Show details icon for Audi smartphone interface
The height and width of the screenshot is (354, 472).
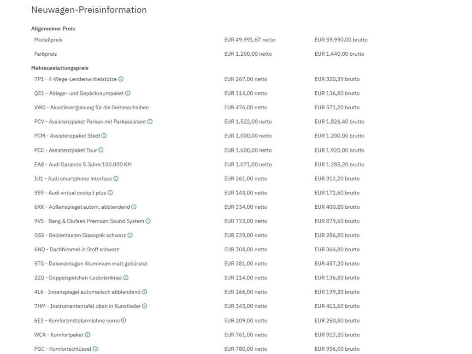click(116, 178)
